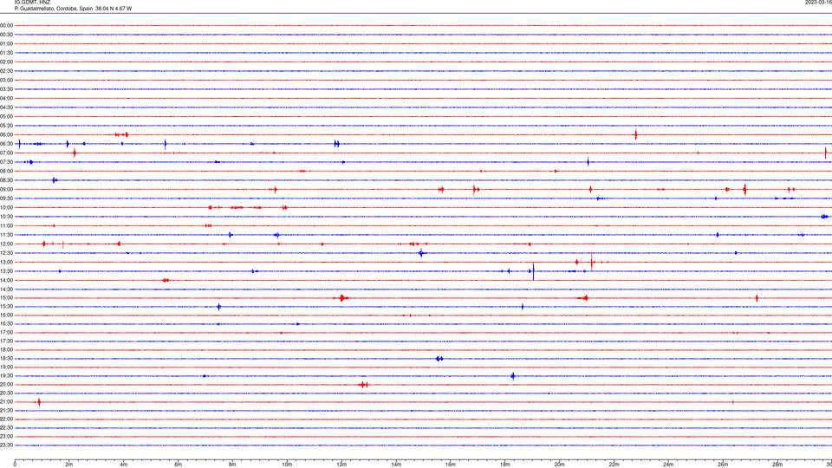Viewport: 832px width, 468px height.
Task: Choose the 15:30 row label
Action: [x=6, y=307]
